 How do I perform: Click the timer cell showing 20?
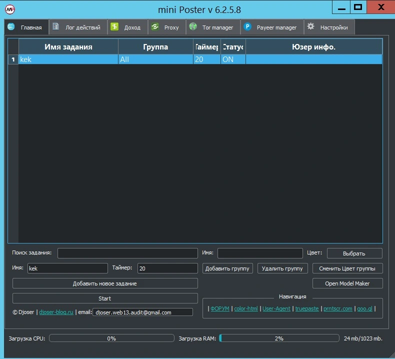(x=207, y=59)
